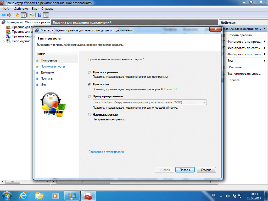Viewport: 268px width, 201px height.
Task: Click the Далее > button
Action: 185,170
